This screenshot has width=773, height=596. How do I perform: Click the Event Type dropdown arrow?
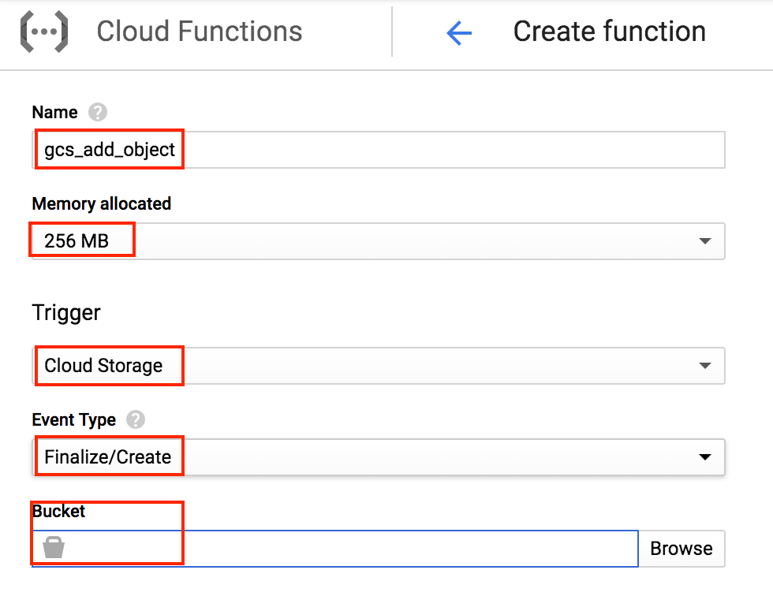coord(705,456)
